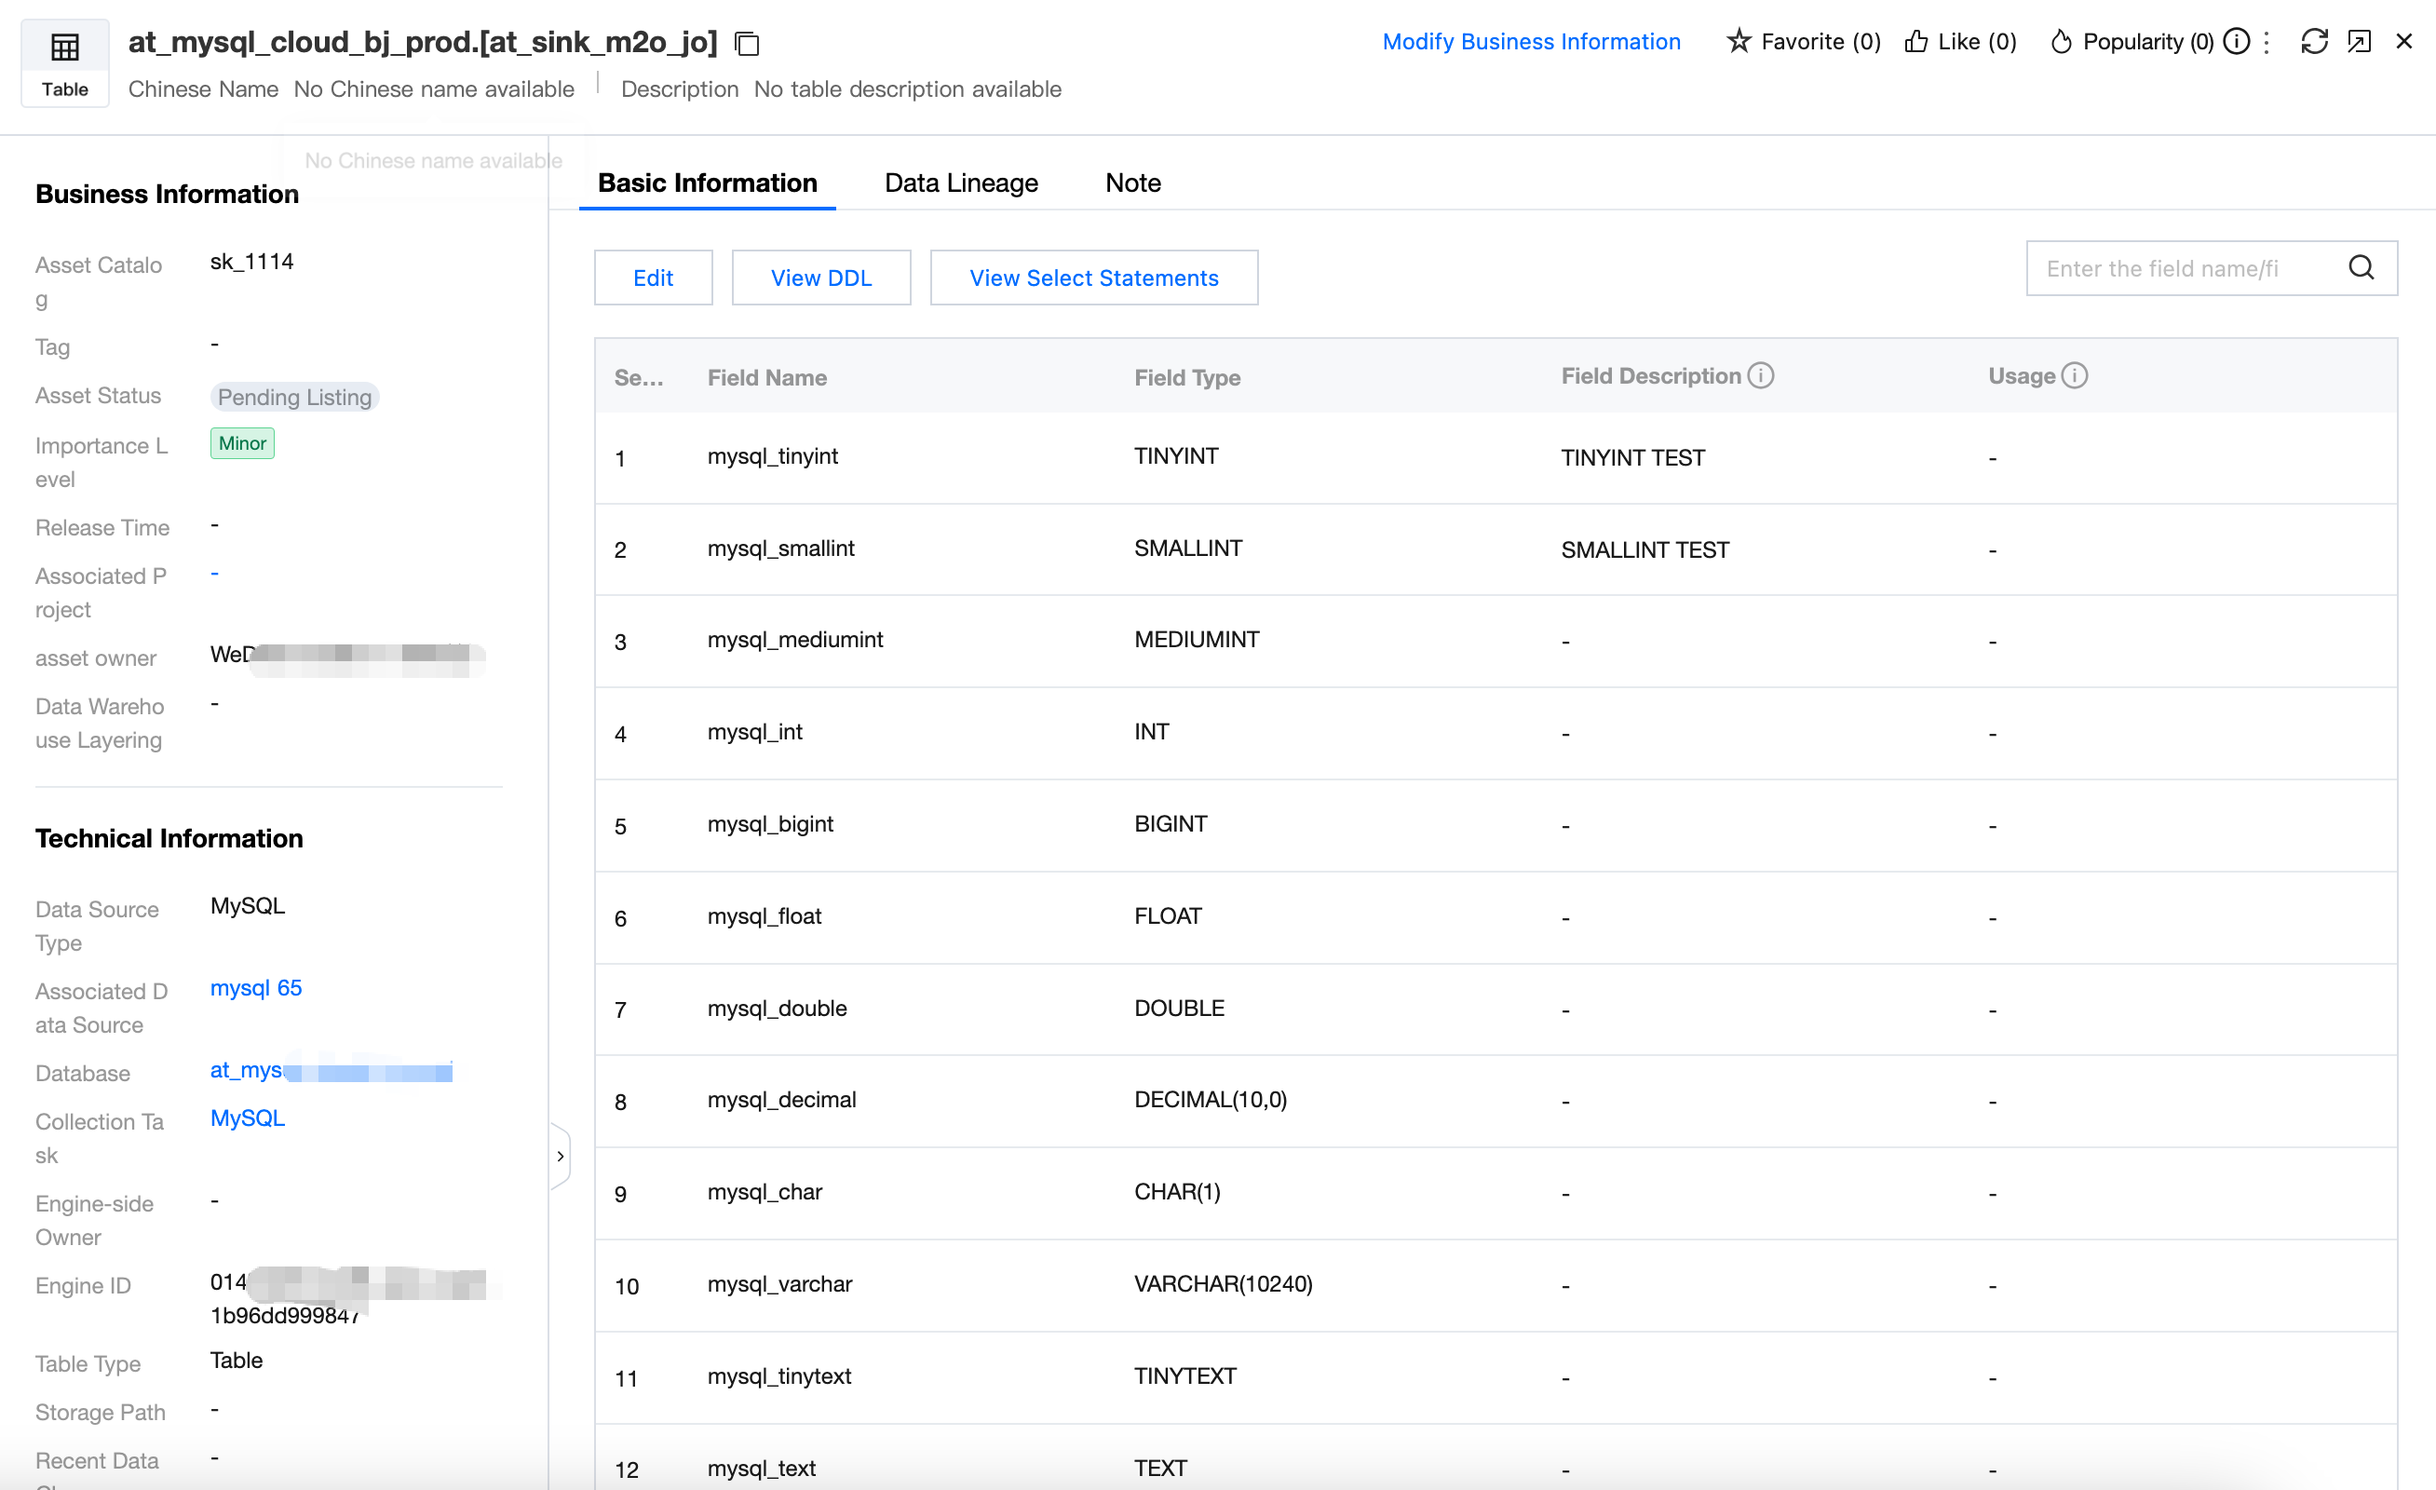The height and width of the screenshot is (1490, 2436).
Task: Click the View Select Statements button
Action: coord(1093,278)
